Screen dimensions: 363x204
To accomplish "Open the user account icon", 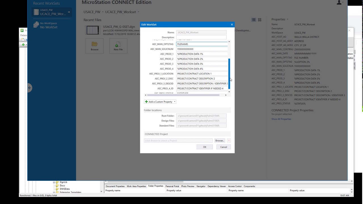I will pos(339,3).
